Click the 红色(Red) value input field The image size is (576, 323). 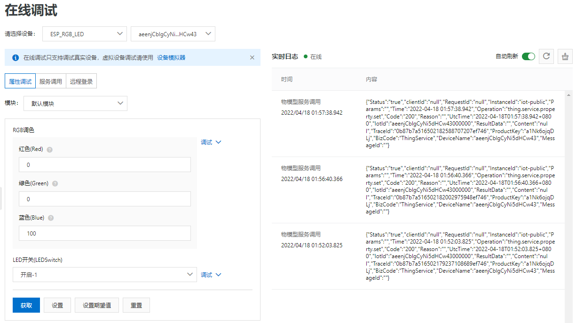(105, 165)
